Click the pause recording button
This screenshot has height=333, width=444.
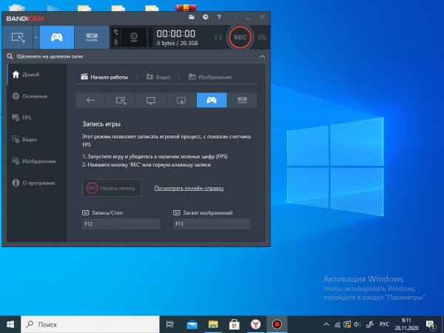pos(218,38)
